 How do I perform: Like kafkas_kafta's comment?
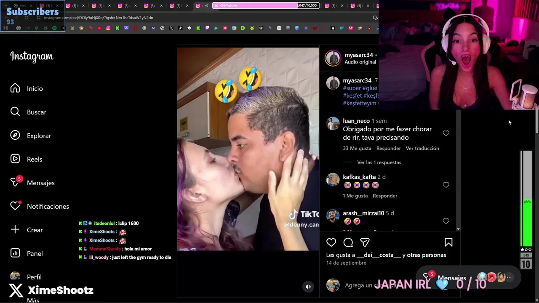click(x=446, y=185)
